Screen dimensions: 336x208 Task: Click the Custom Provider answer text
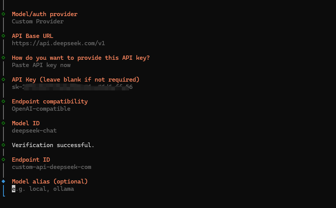coord(38,21)
